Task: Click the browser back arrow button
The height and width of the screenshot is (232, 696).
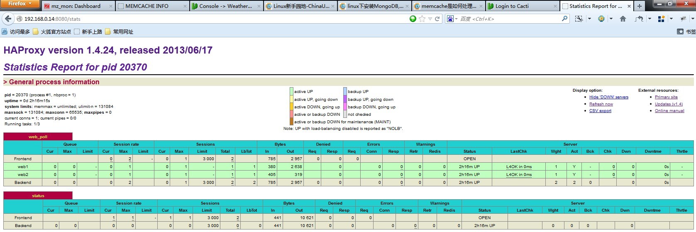Action: tap(8, 19)
